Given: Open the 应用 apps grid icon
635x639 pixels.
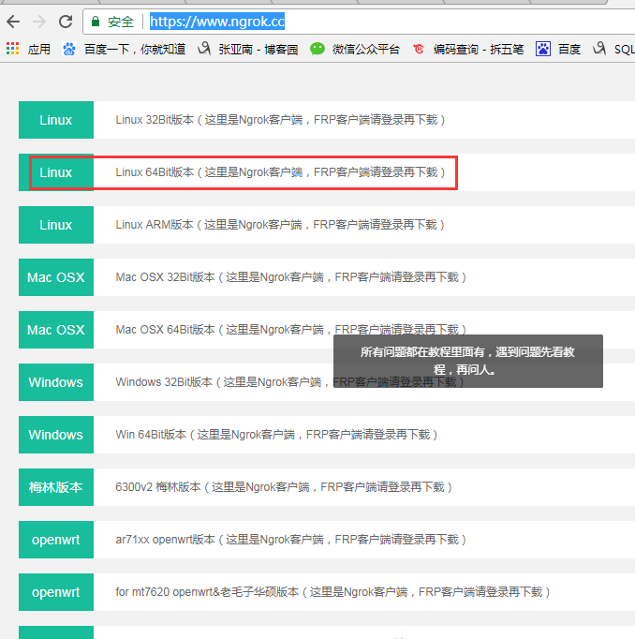Looking at the screenshot, I should tap(12, 49).
